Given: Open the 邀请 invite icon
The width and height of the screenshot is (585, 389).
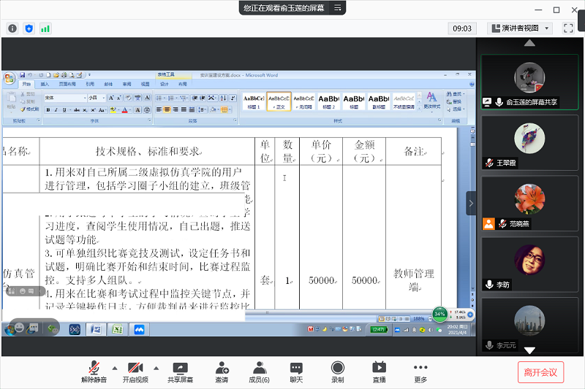Looking at the screenshot, I should 221,372.
